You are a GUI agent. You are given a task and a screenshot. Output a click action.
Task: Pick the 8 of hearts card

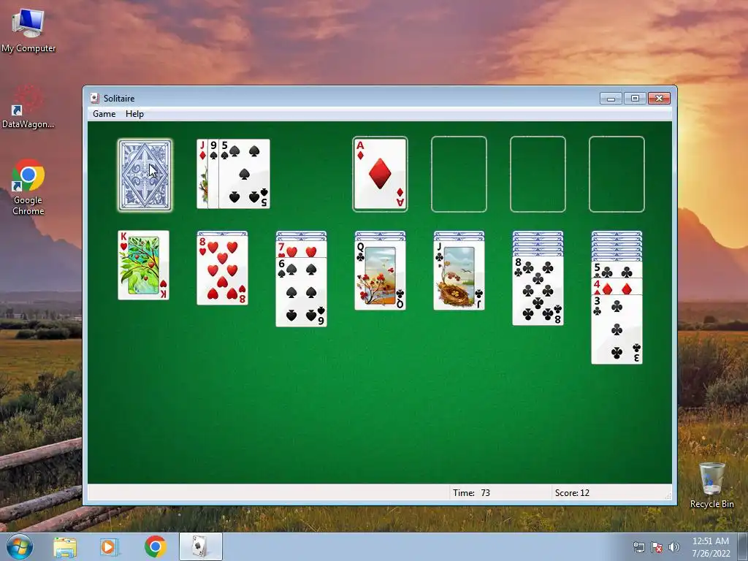pos(222,270)
